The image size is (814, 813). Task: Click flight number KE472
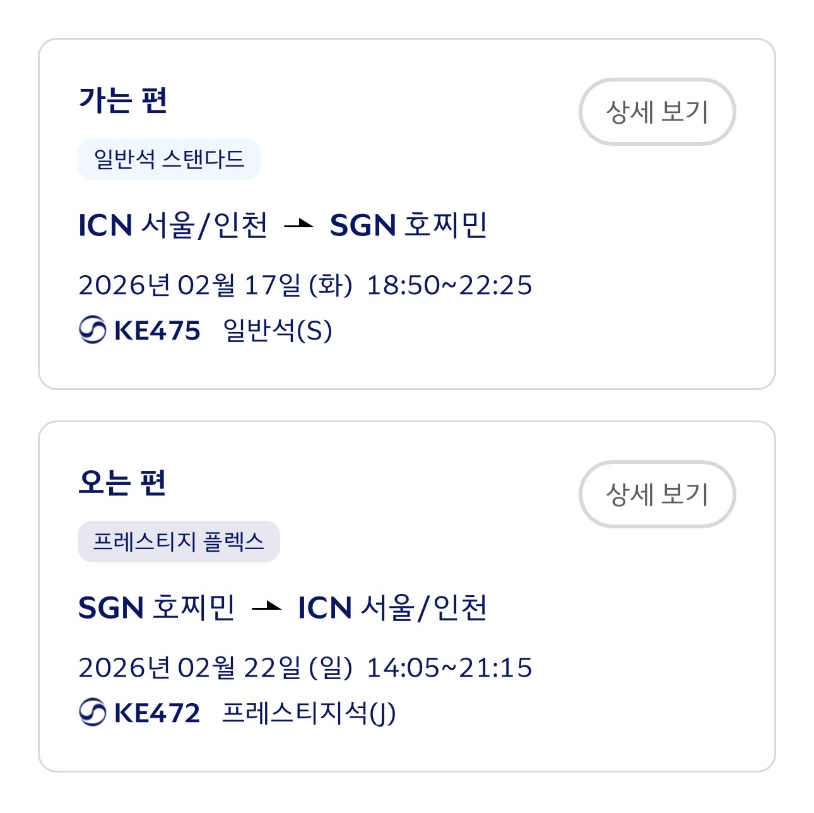click(x=157, y=713)
